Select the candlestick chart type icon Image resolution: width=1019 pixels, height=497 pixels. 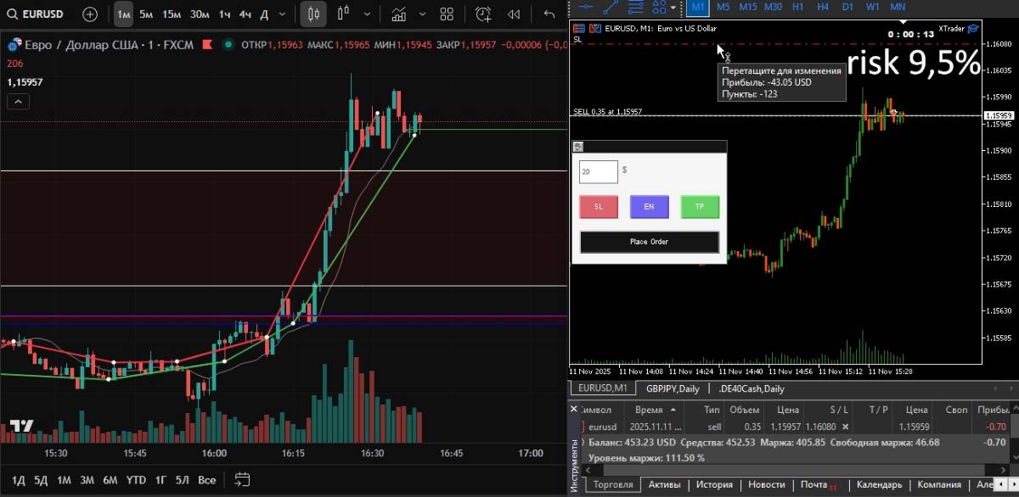tap(313, 14)
